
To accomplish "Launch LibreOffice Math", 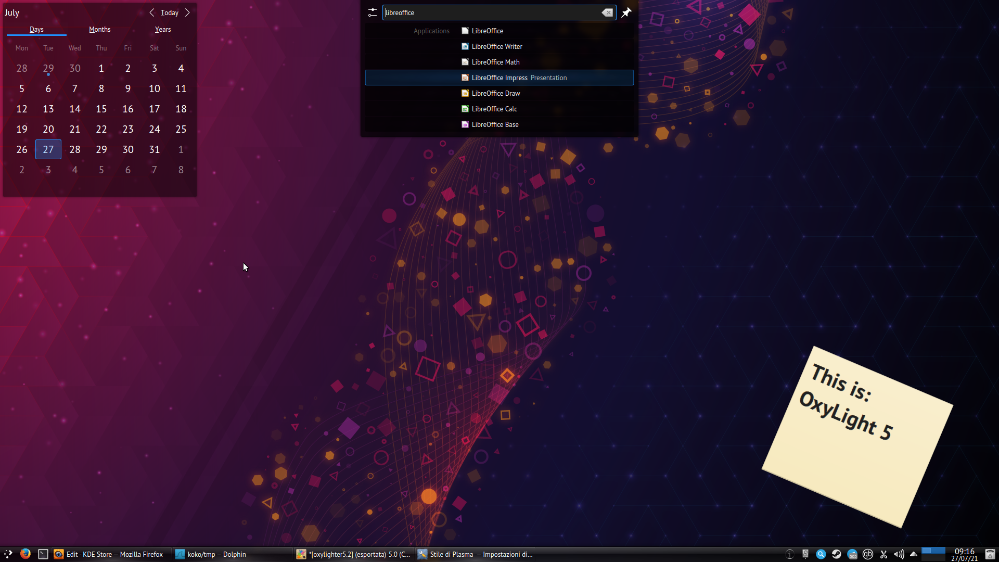I will click(499, 62).
